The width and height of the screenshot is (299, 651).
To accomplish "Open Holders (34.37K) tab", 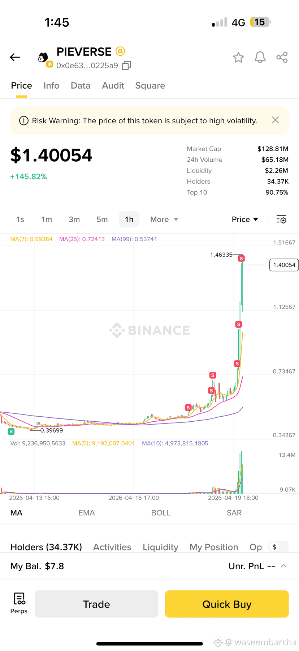I will coord(46,547).
